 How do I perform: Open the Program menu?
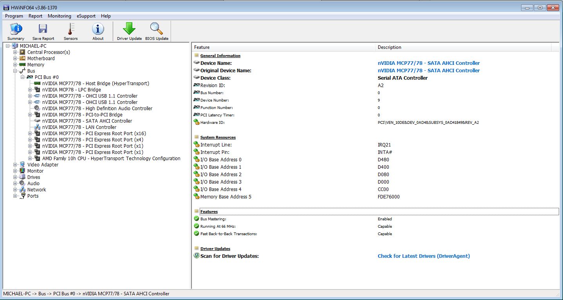coord(14,16)
